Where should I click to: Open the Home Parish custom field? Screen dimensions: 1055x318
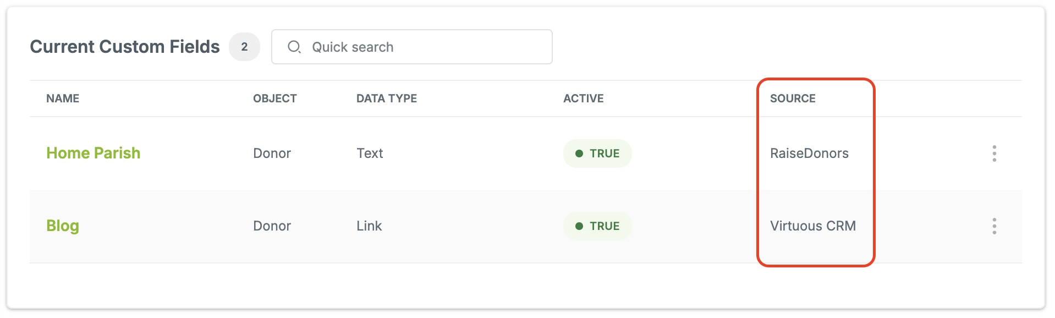pyautogui.click(x=93, y=153)
